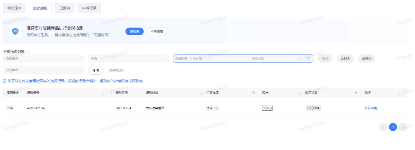Focus the 违规编号 input field
Viewport: 415px width, 150px height.
click(x=43, y=58)
